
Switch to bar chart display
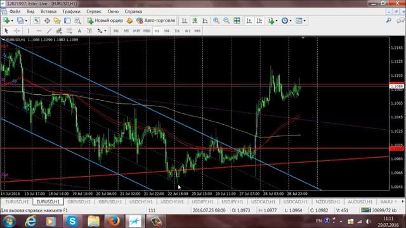pos(185,21)
